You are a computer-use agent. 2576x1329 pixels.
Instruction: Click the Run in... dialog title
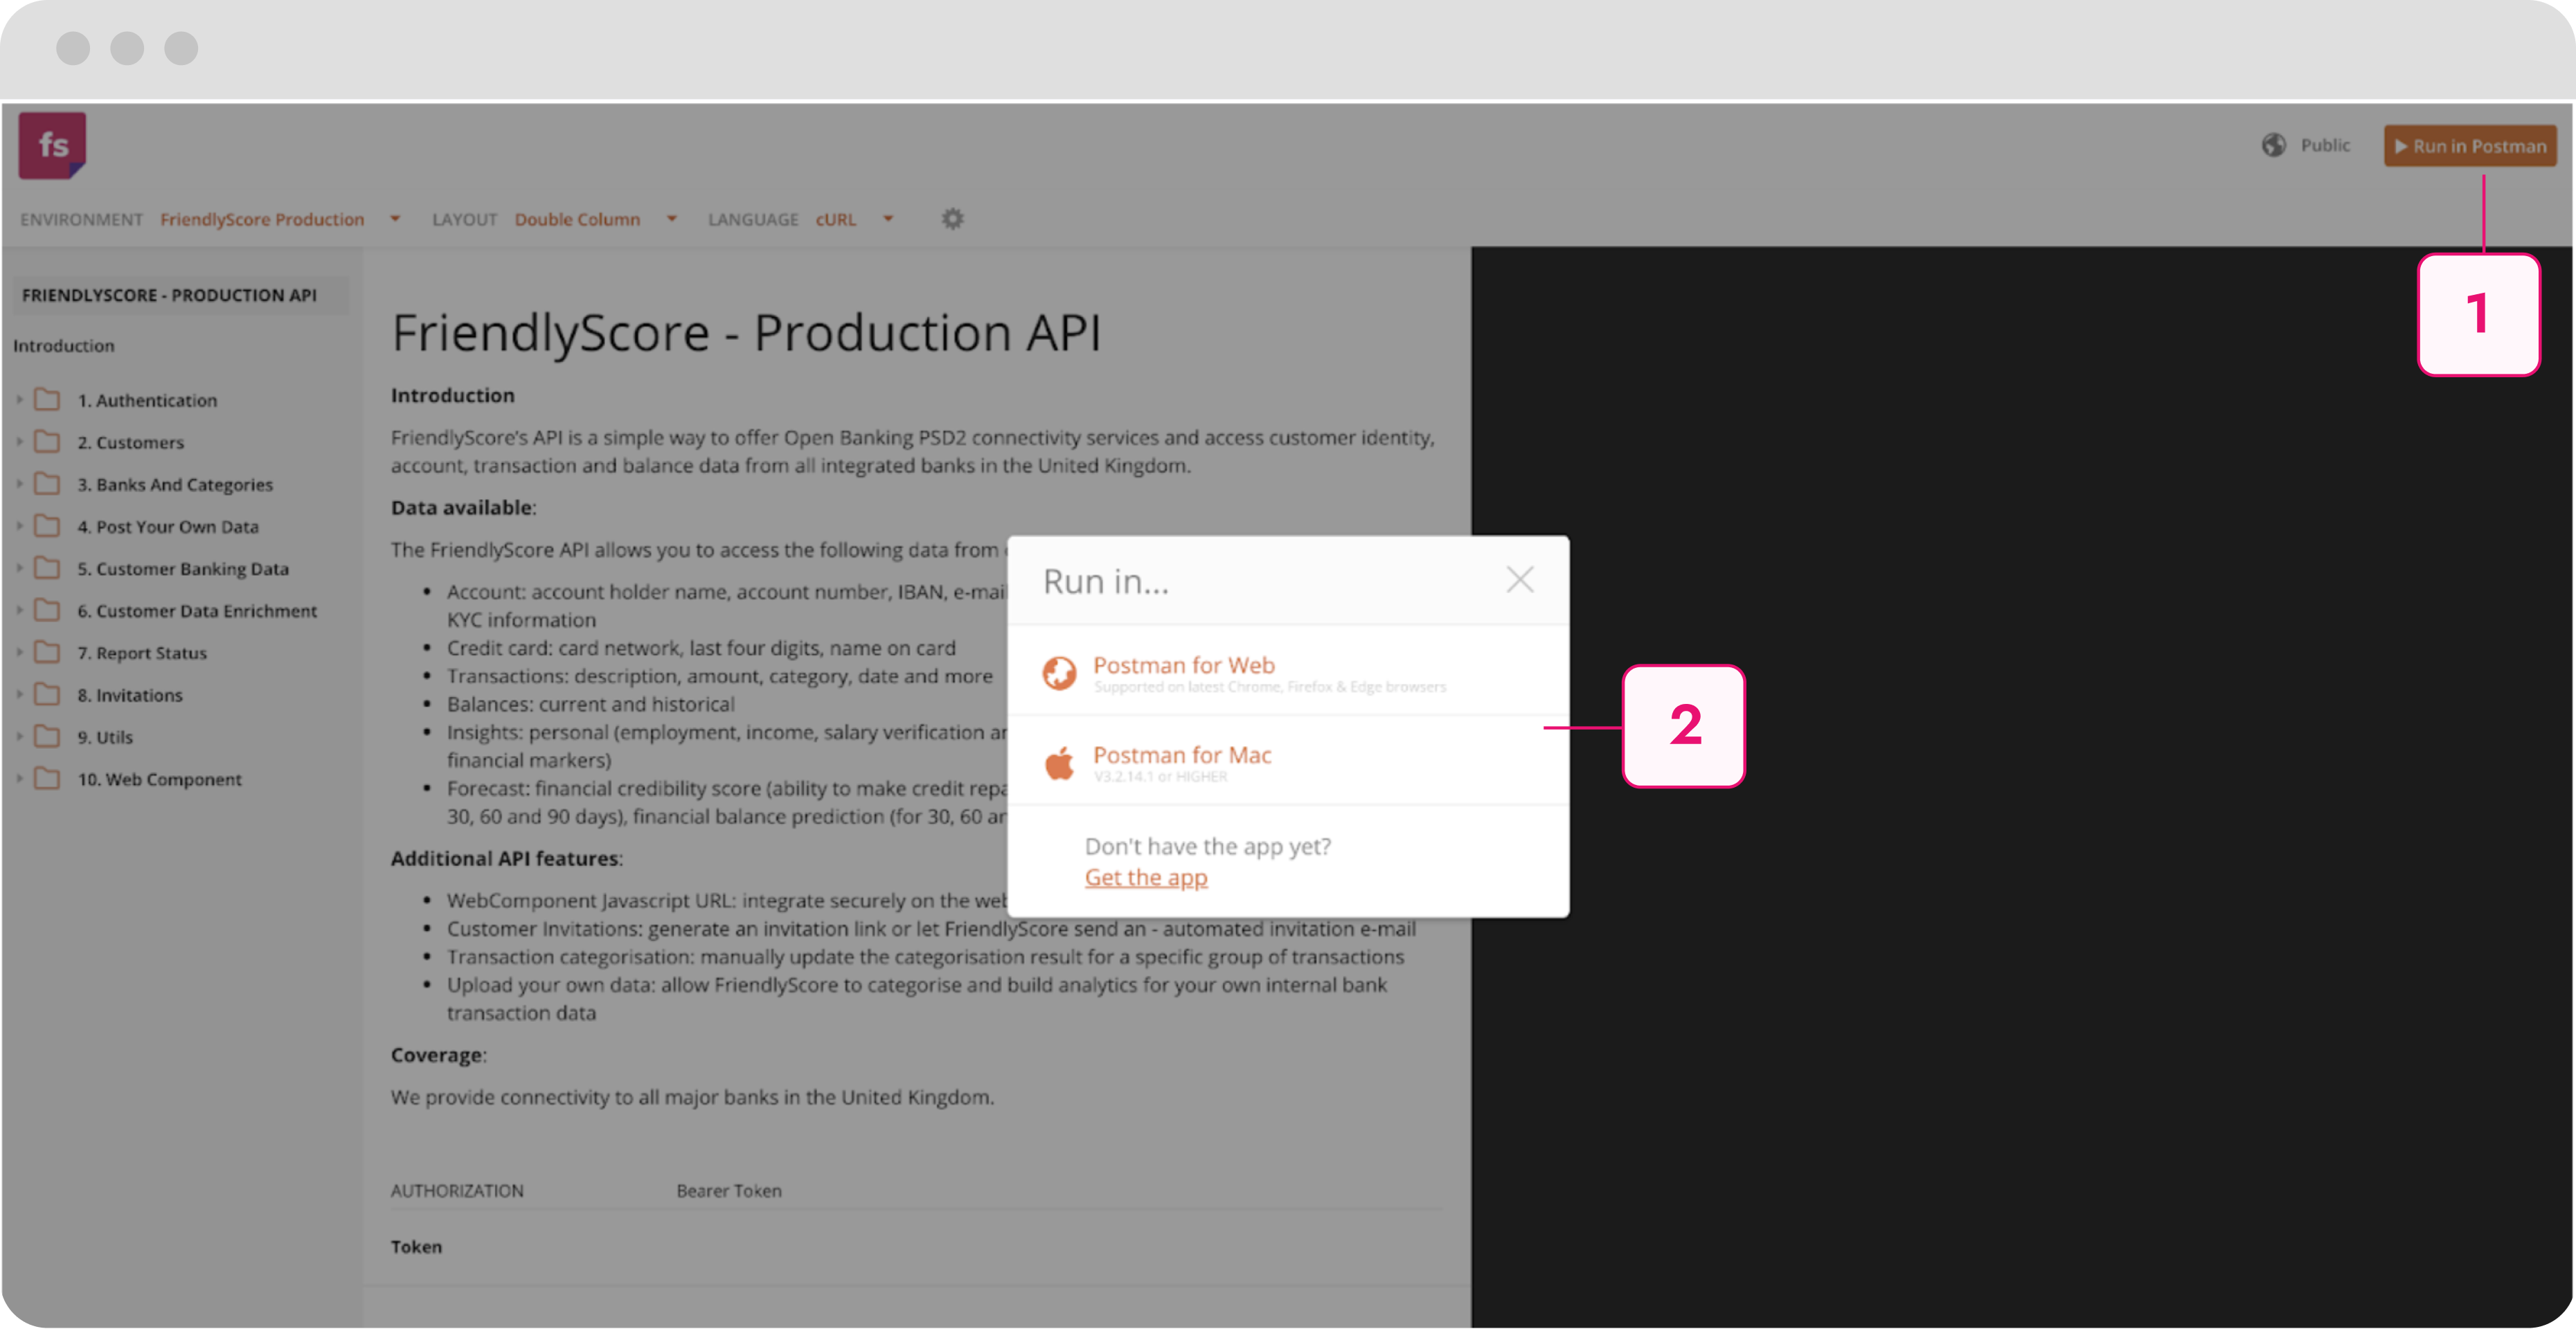pyautogui.click(x=1106, y=581)
